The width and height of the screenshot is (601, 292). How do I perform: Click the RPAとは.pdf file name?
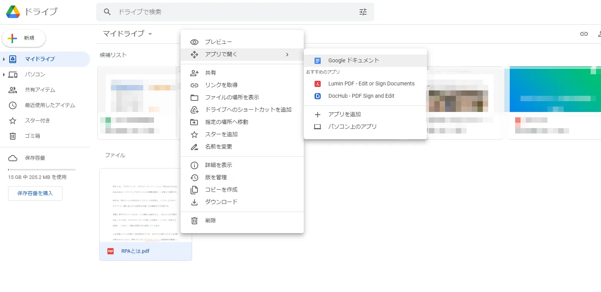pyautogui.click(x=135, y=251)
